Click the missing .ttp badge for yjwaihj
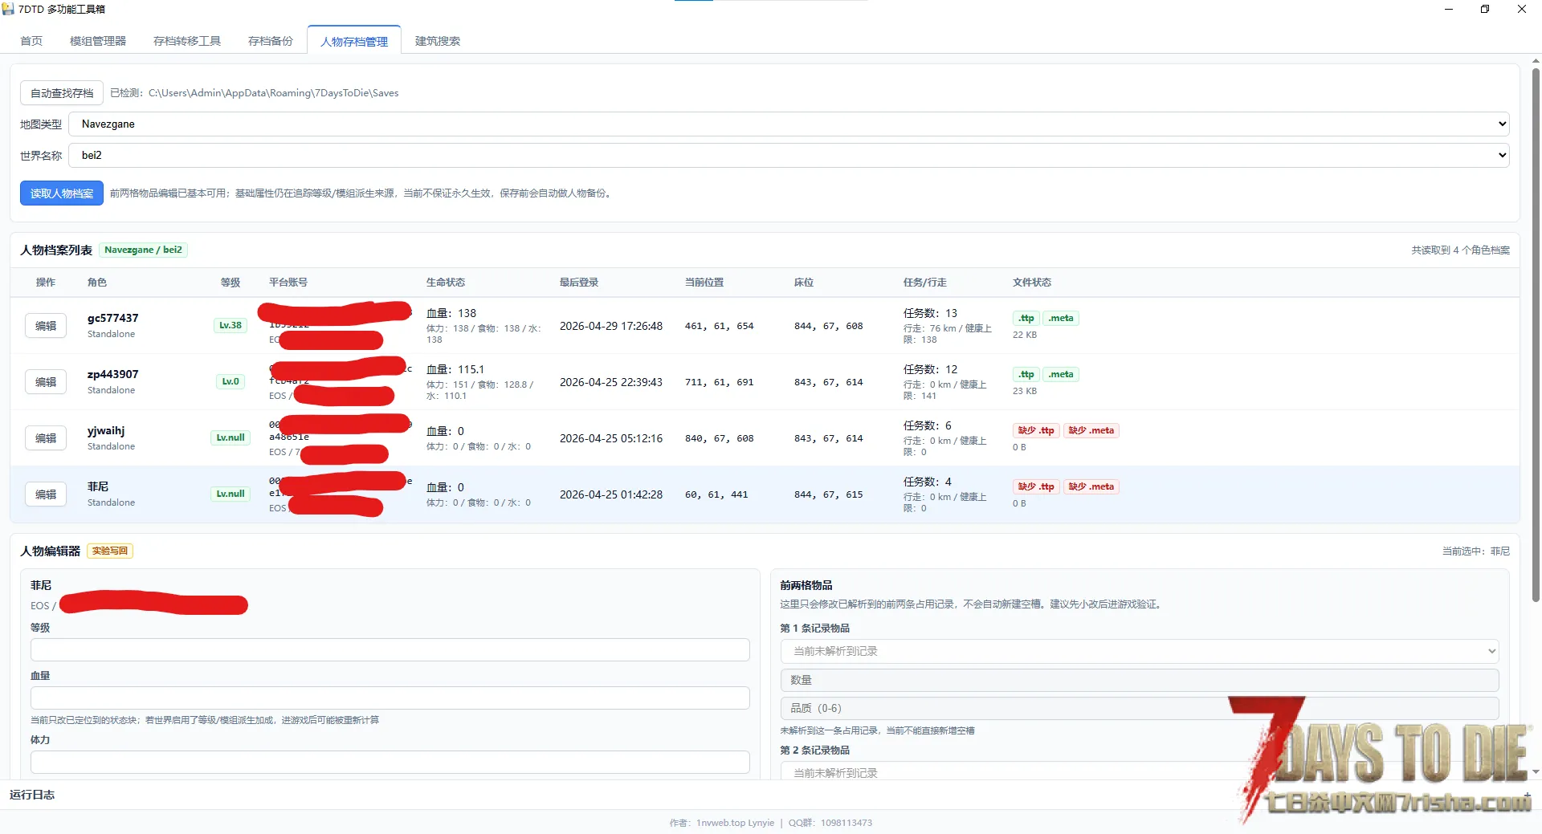Image resolution: width=1542 pixels, height=834 pixels. [1036, 431]
